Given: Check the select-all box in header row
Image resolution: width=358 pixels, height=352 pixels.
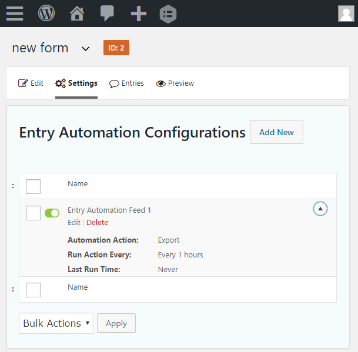Looking at the screenshot, I should pyautogui.click(x=33, y=186).
